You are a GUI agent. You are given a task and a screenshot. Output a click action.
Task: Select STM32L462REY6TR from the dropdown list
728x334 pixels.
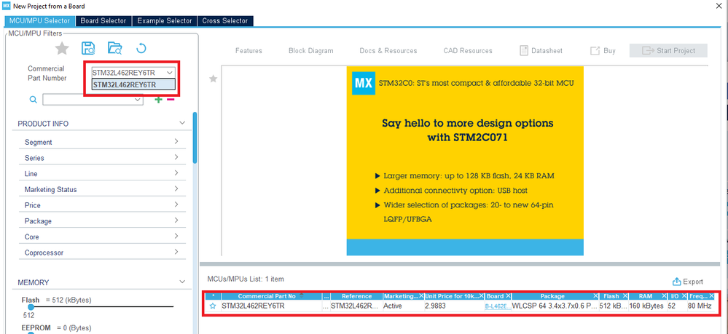pyautogui.click(x=133, y=84)
